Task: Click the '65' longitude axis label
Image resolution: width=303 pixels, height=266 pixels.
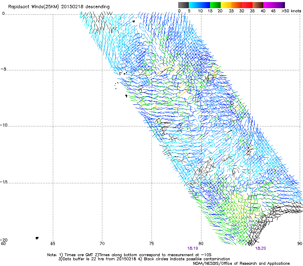Action: (52, 243)
